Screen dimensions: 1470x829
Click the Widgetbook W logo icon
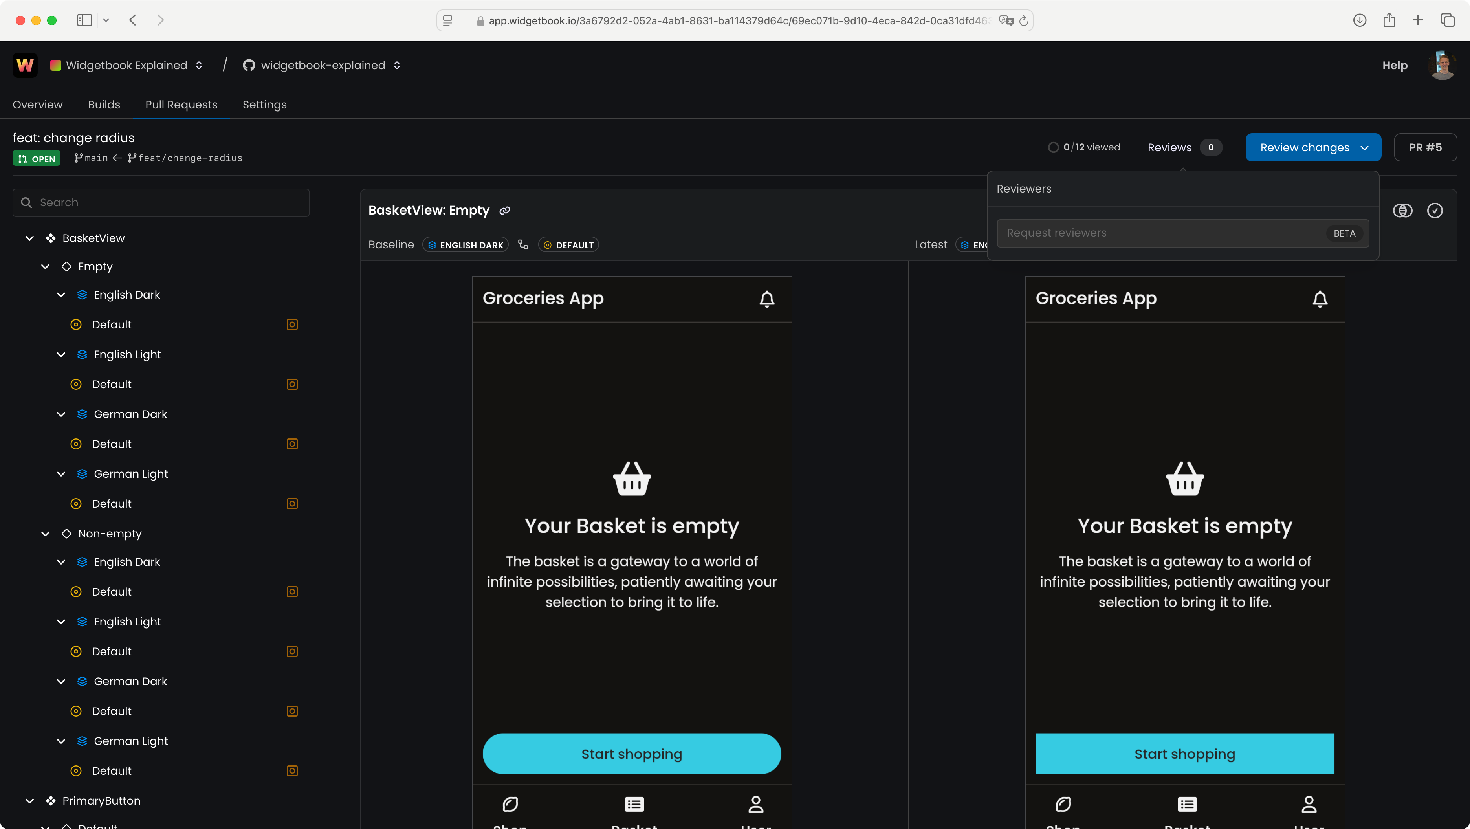pos(24,65)
